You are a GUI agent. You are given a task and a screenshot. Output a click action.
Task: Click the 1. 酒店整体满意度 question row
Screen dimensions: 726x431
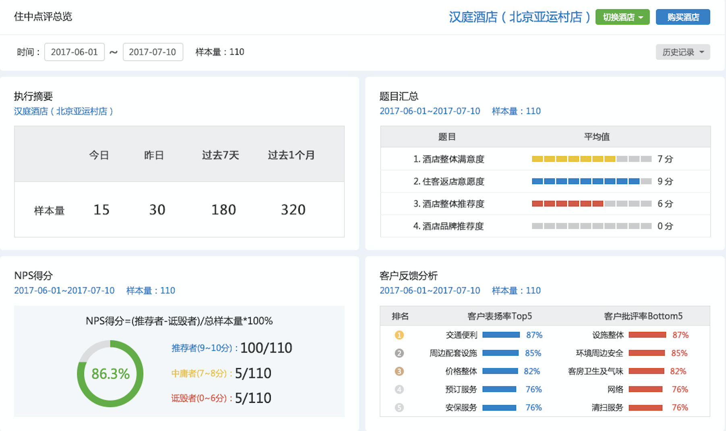[545, 159]
